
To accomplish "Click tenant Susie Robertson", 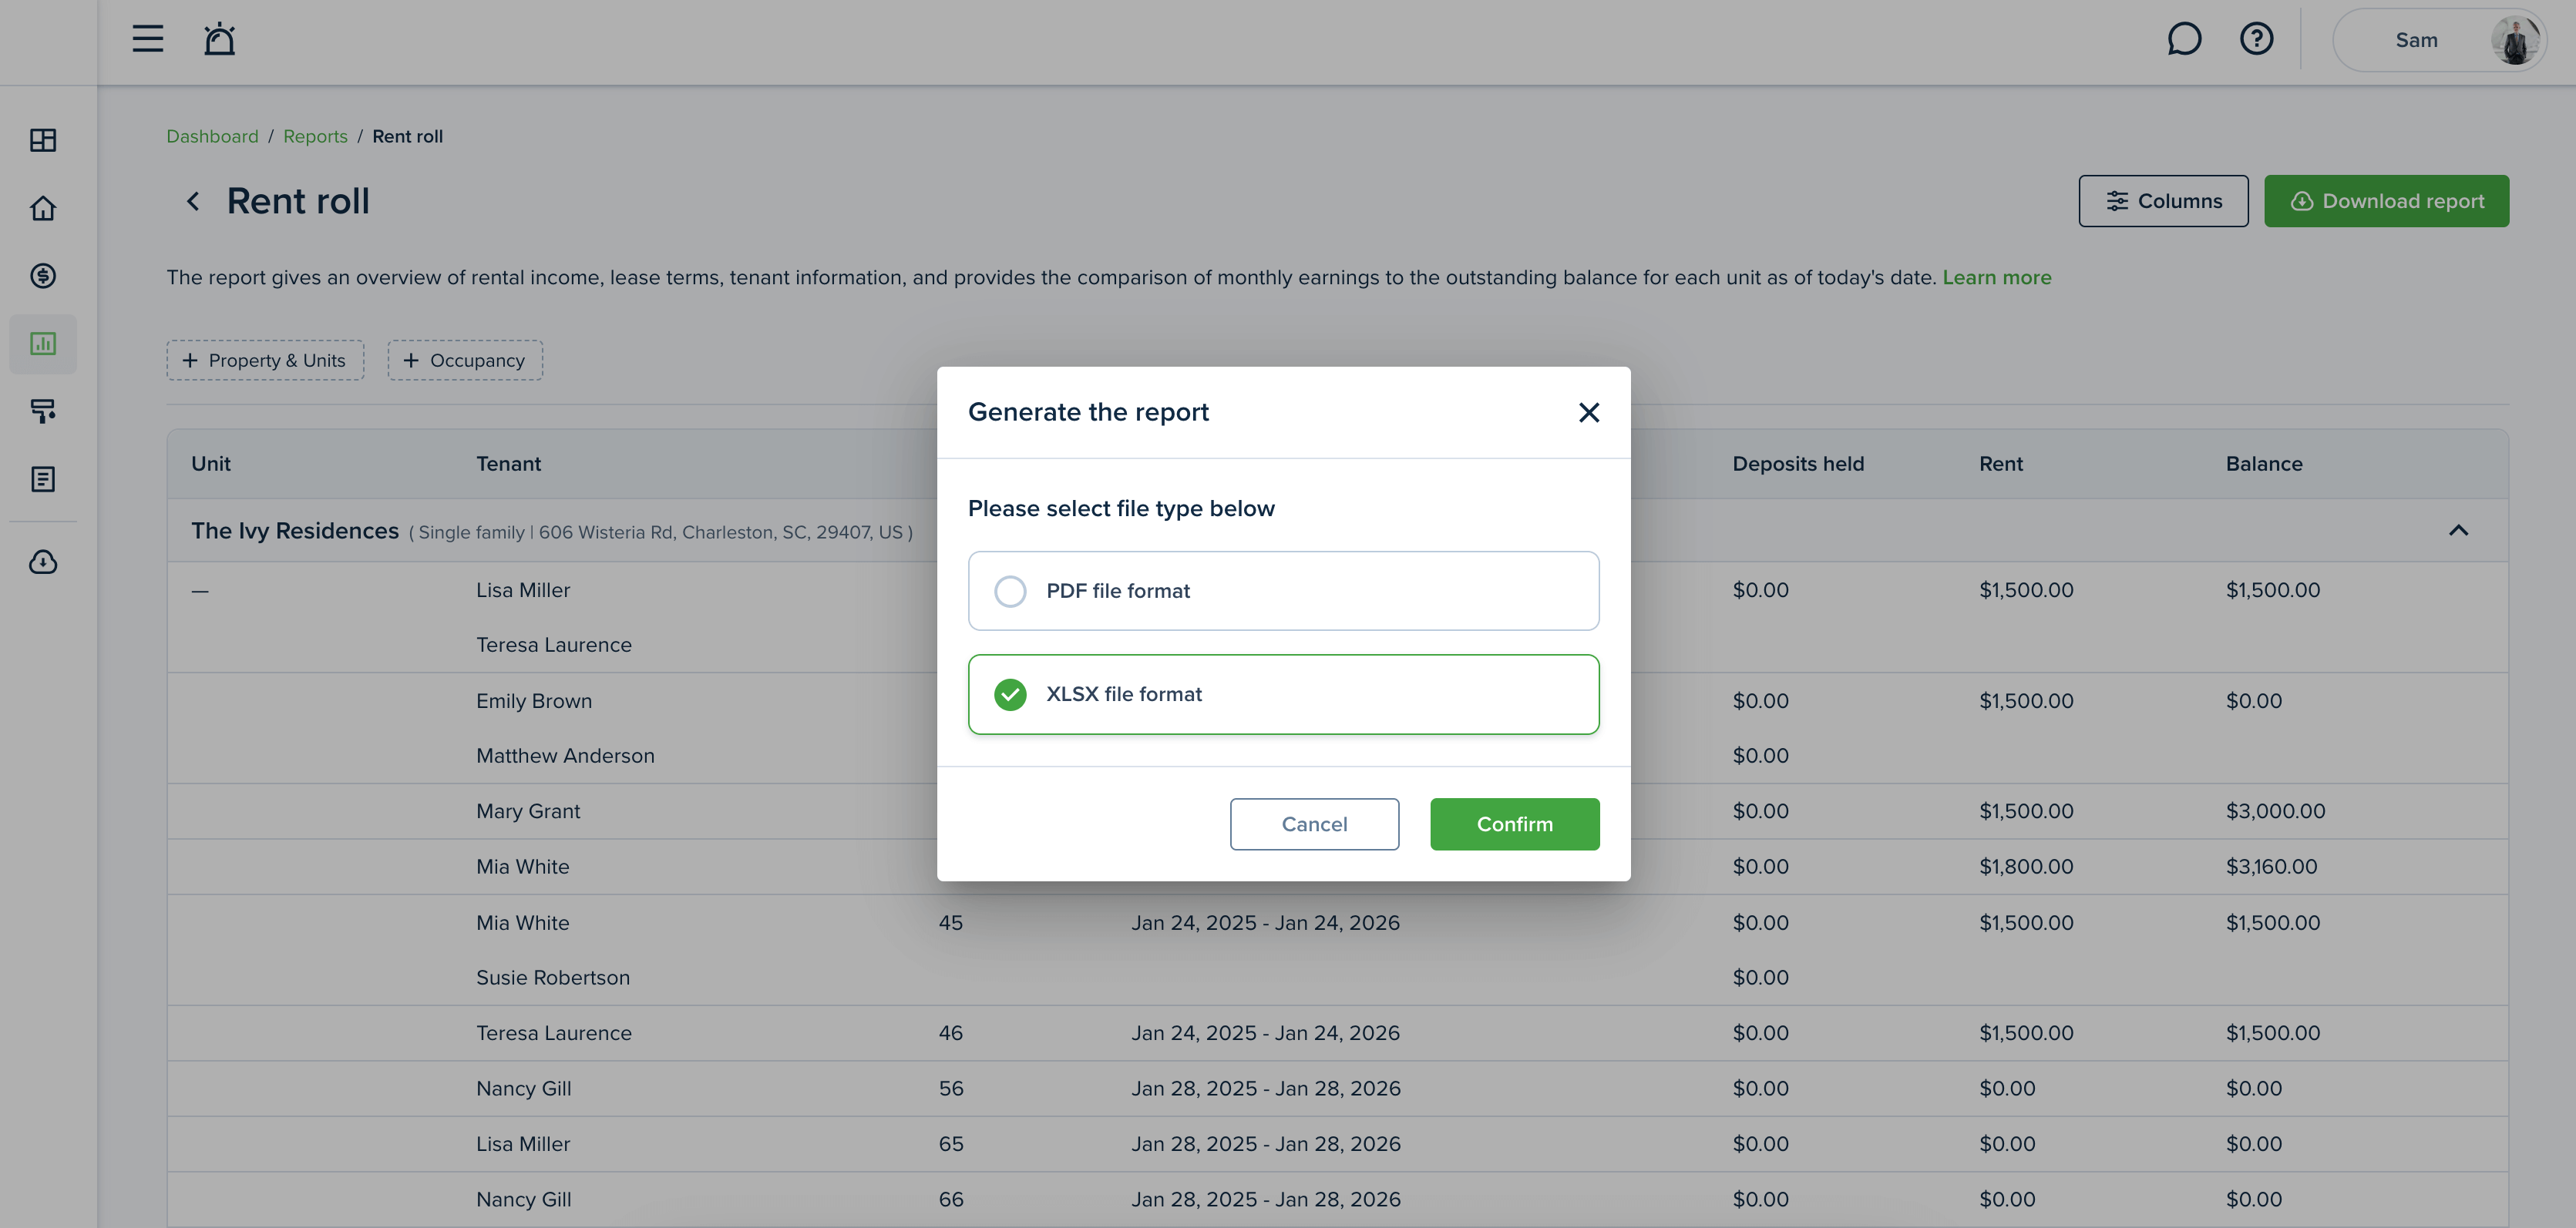I will (552, 978).
